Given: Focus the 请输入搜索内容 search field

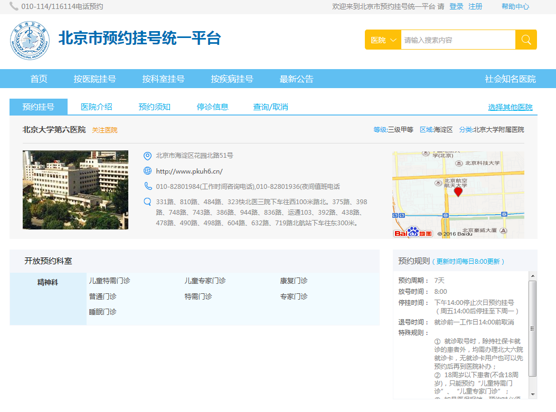Looking at the screenshot, I should (458, 40).
